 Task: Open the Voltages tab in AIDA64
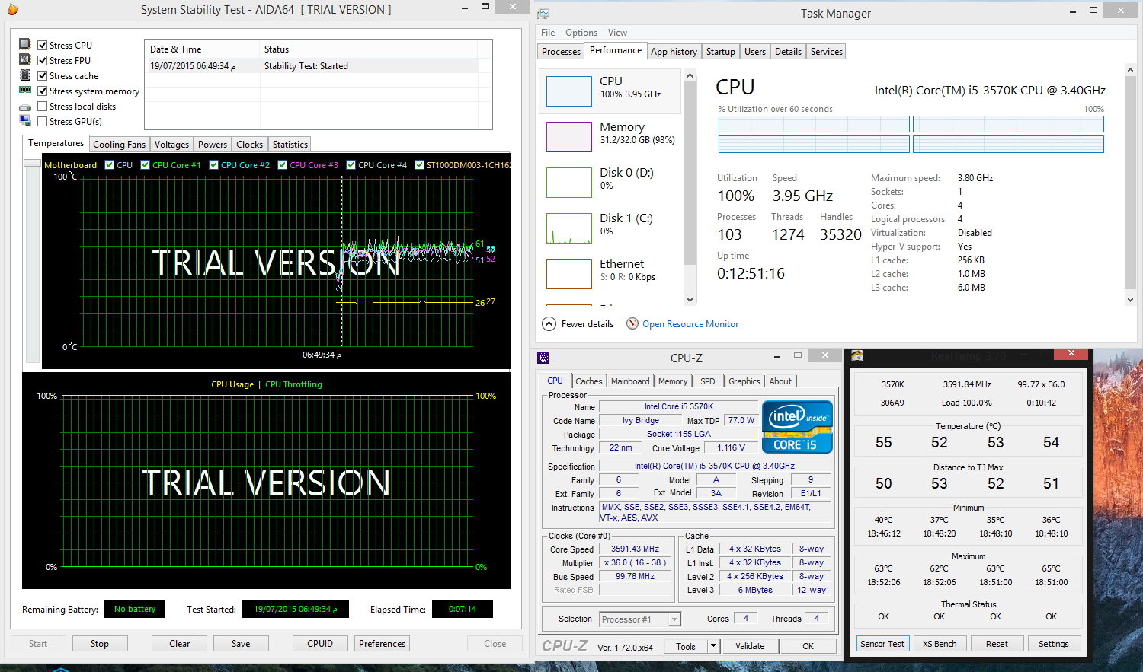click(171, 145)
